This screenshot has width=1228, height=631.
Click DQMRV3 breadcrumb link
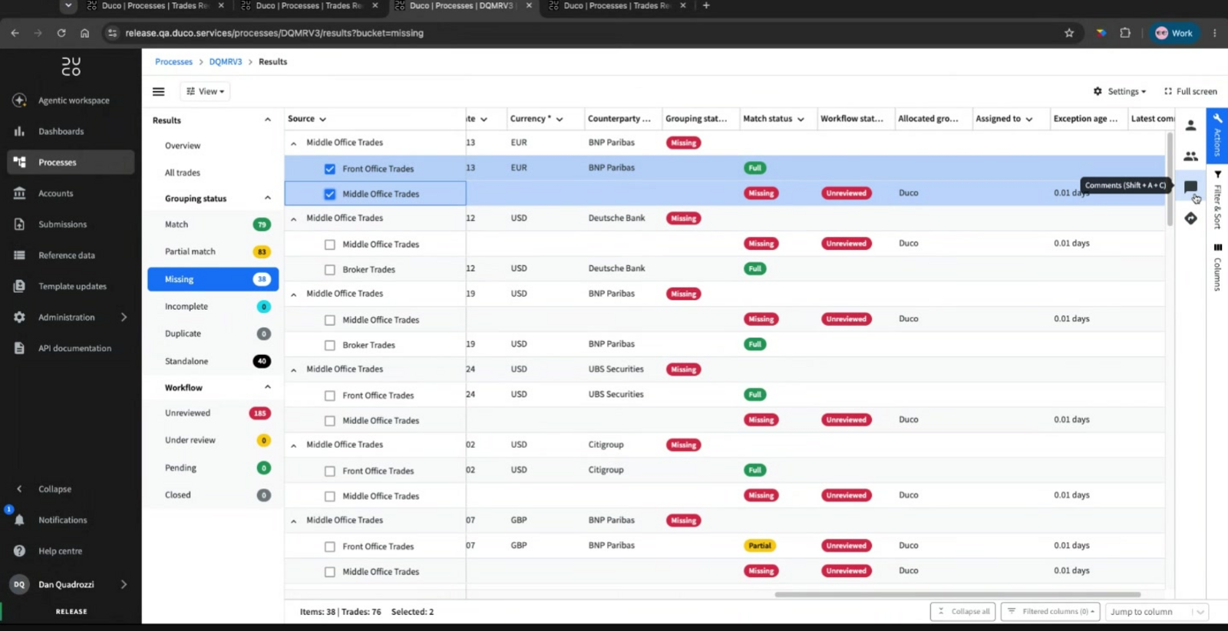point(226,61)
